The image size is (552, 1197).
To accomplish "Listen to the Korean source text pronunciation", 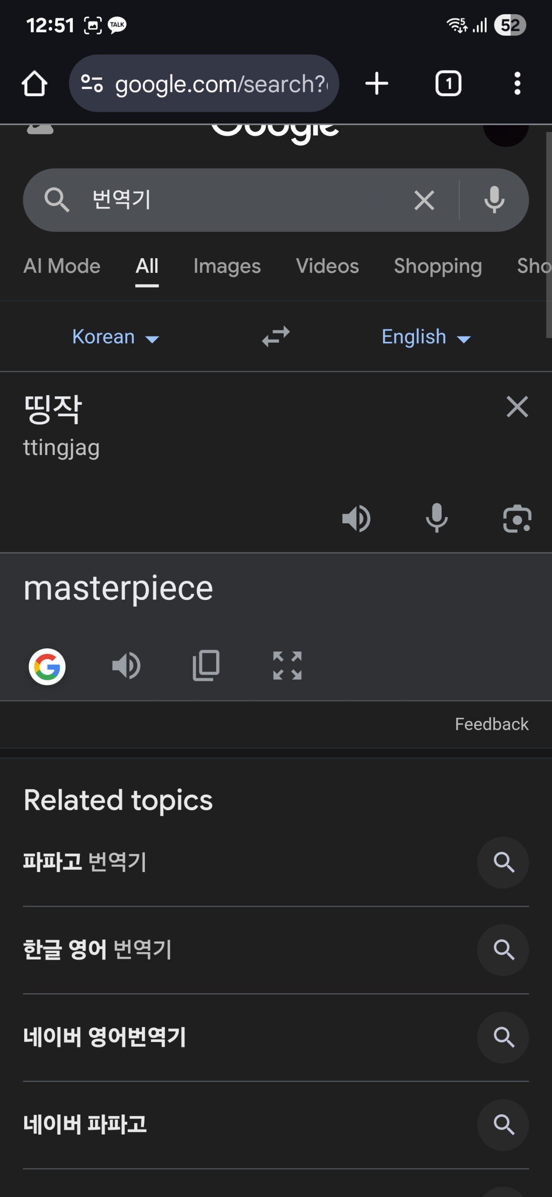I will pos(356,518).
